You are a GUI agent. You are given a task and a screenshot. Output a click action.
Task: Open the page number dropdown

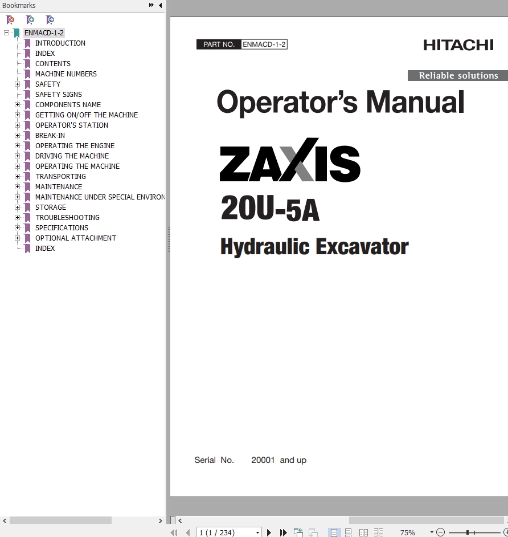click(257, 532)
